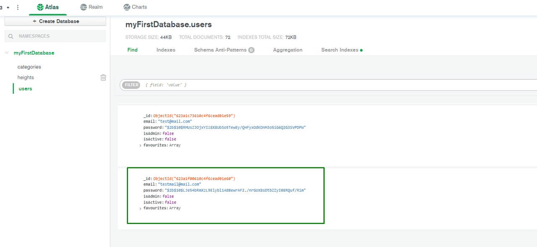
Task: Click the namespaces search magnifier icon
Action: (x=11, y=36)
